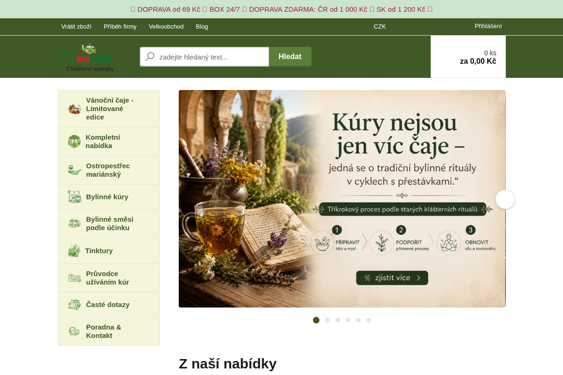
Task: Click the 'Z naší nabídky' heading
Action: pos(228,364)
